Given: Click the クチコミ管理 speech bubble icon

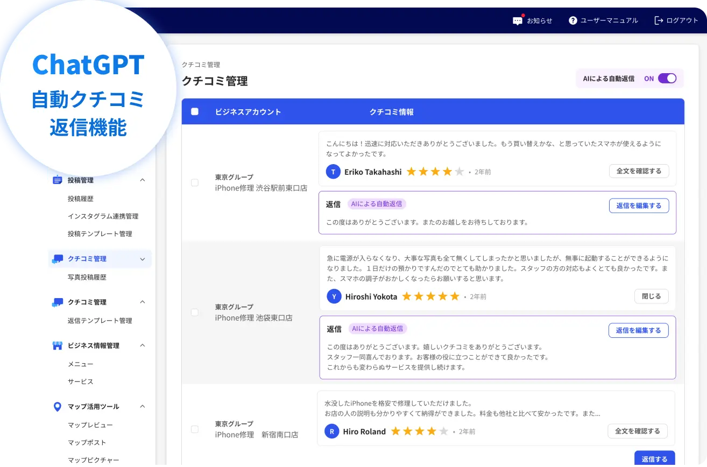Looking at the screenshot, I should point(58,258).
